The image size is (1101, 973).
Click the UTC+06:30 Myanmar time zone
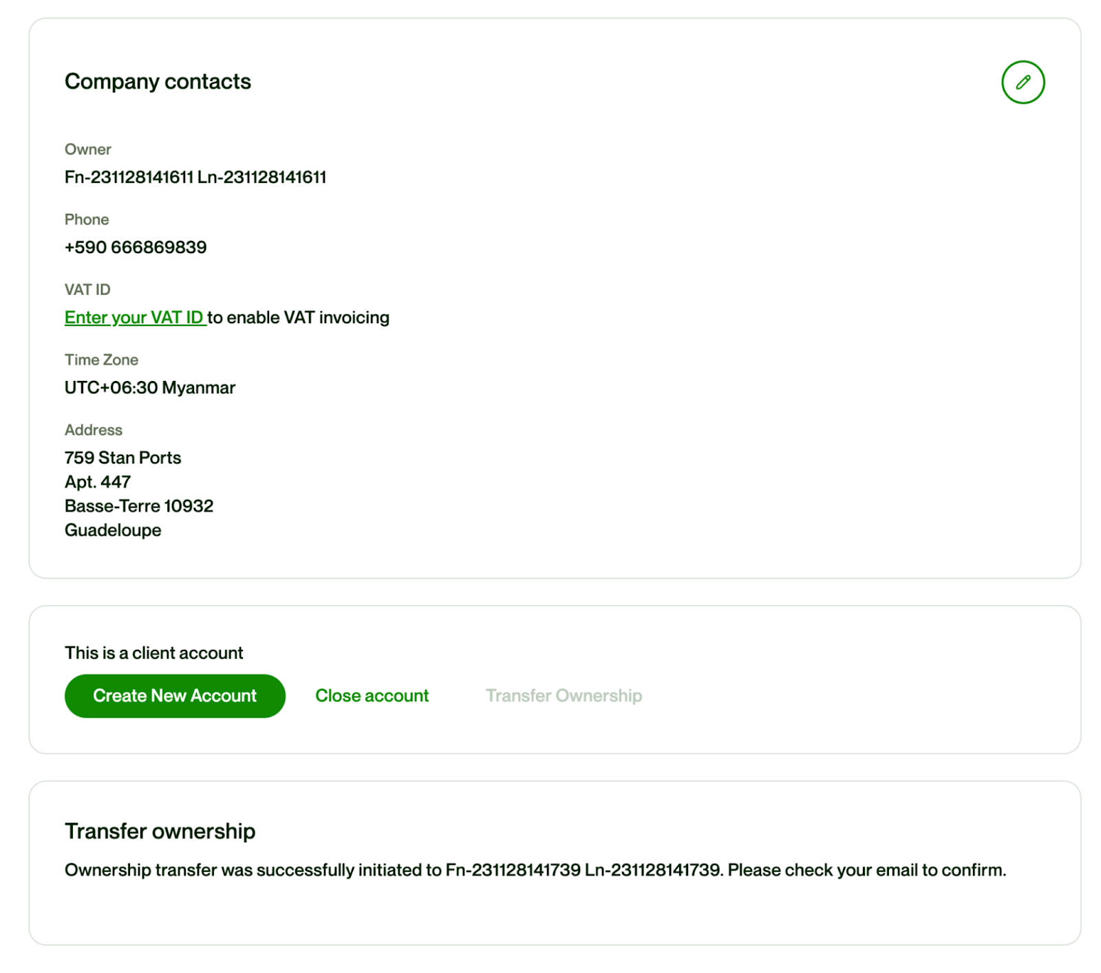pos(150,388)
